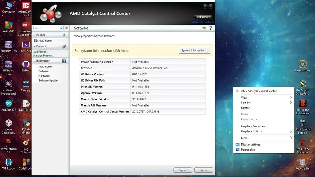Click the search magnifier icon in sidebar
Screen dimensions: 315x177
(x=61, y=28)
